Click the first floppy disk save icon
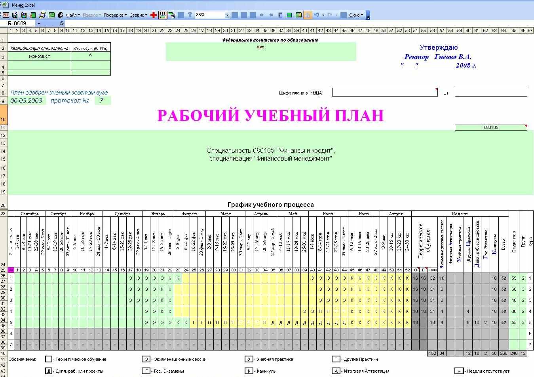The height and width of the screenshot is (377, 534). [15, 15]
